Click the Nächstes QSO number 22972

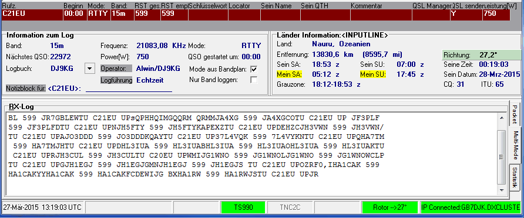pyautogui.click(x=60, y=57)
